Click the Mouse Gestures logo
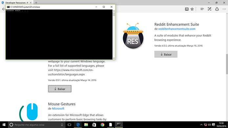Image resolution: width=228 pixels, height=128 pixels. pos(29,112)
